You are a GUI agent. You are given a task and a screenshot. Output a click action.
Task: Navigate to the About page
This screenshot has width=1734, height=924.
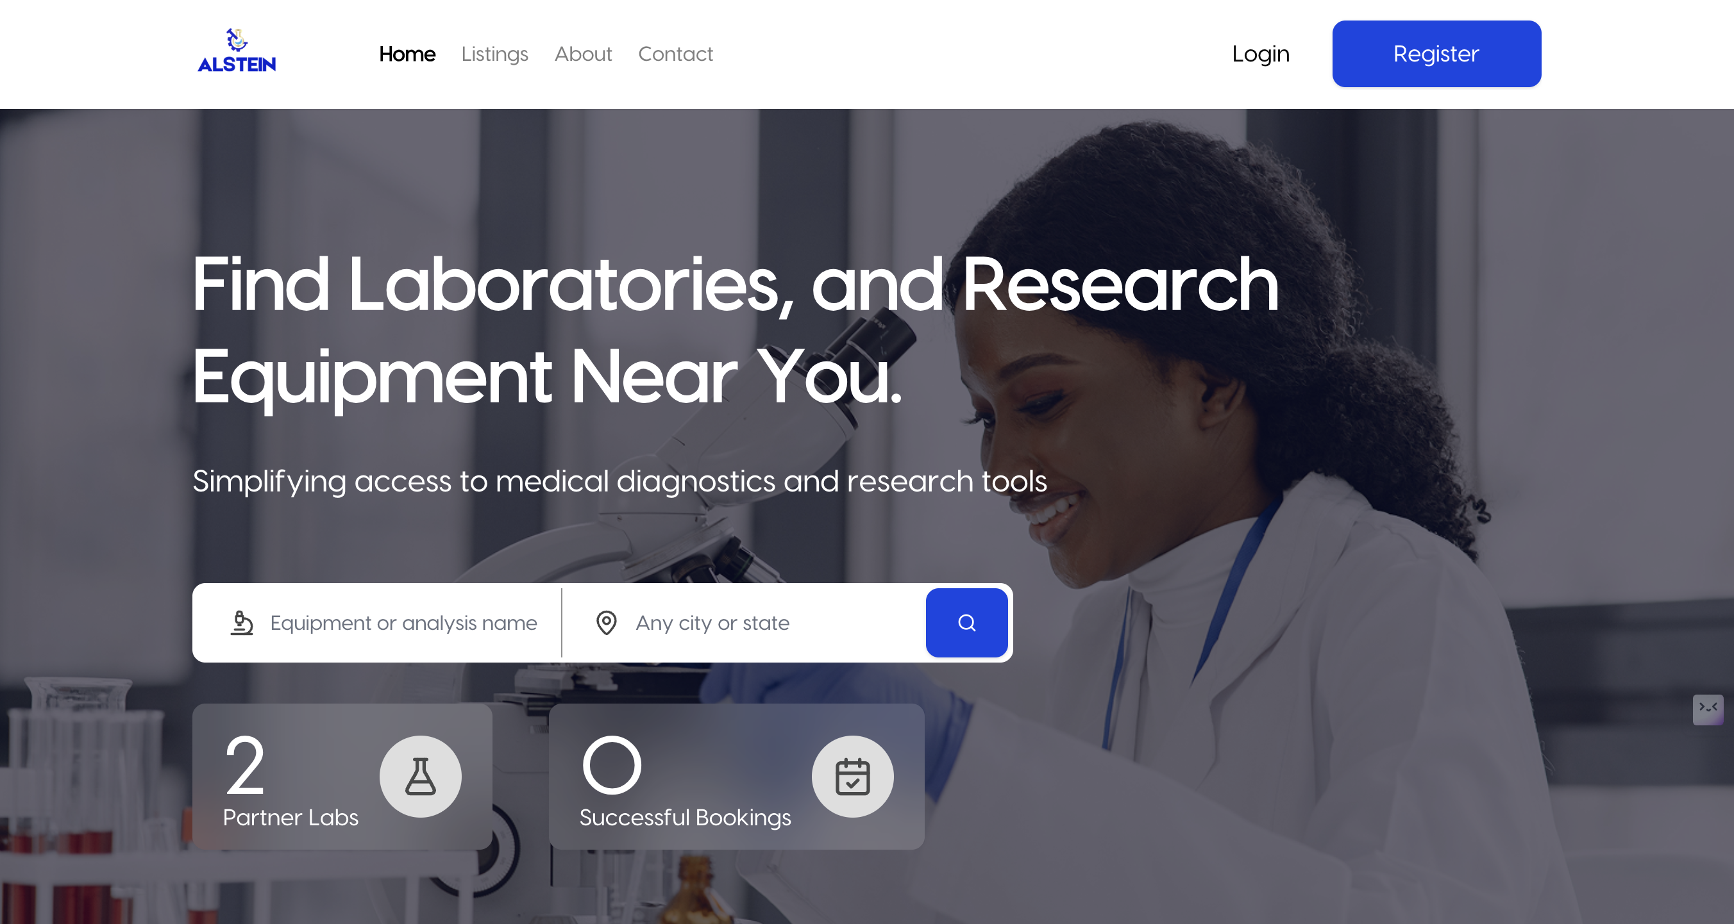pos(583,54)
